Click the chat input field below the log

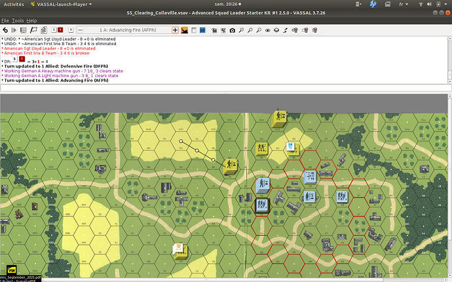pos(226,88)
